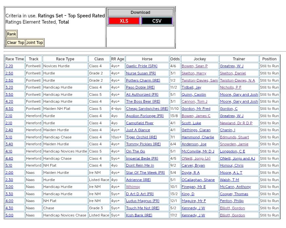The width and height of the screenshot is (286, 228).
Task: Open trainer Fenton, Philip link
Action: point(231,201)
